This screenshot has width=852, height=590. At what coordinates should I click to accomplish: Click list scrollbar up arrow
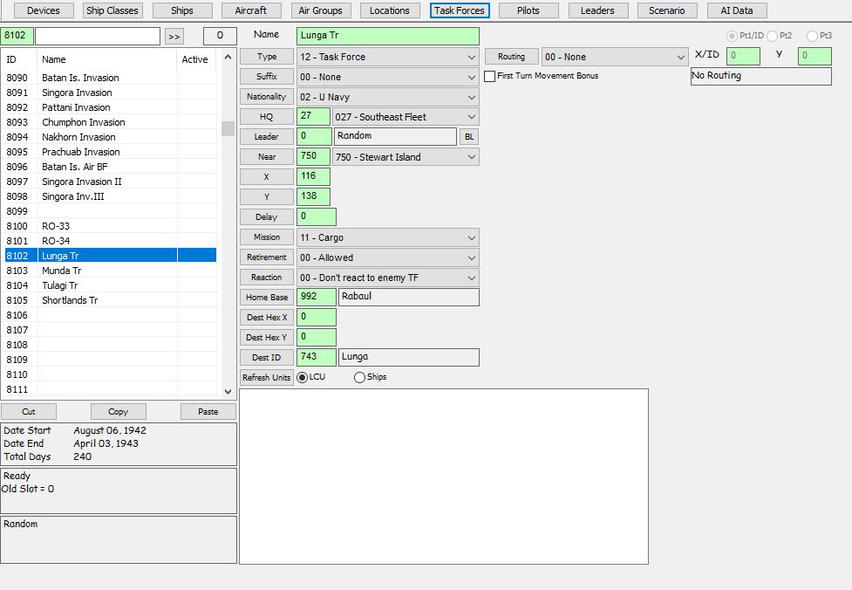[228, 57]
